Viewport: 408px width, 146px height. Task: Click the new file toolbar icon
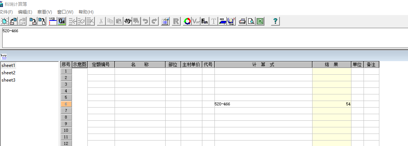4,21
